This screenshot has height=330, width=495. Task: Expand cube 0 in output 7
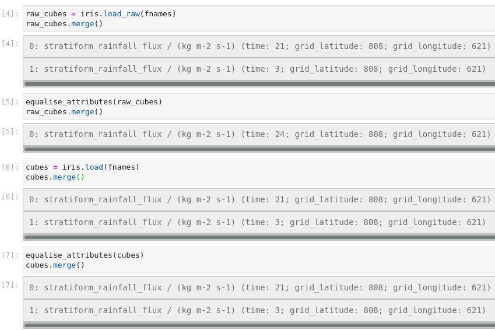(x=259, y=288)
